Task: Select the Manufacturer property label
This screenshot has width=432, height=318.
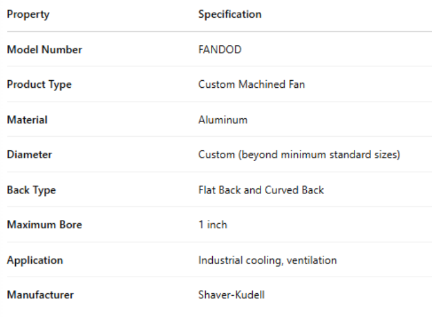Action: coord(40,295)
